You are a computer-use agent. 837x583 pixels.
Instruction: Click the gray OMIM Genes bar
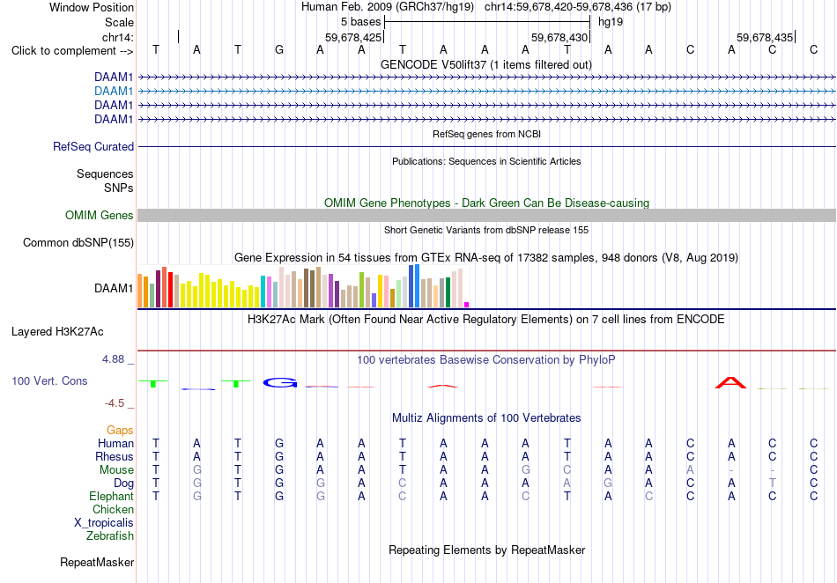(x=486, y=216)
